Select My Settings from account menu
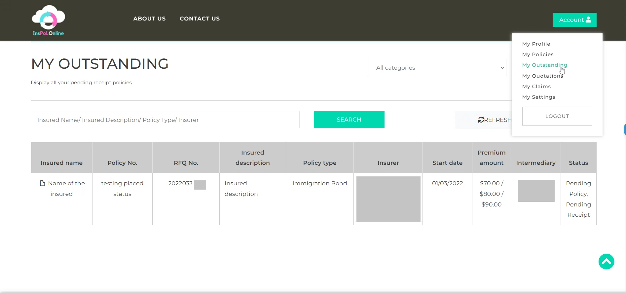 coord(539,97)
